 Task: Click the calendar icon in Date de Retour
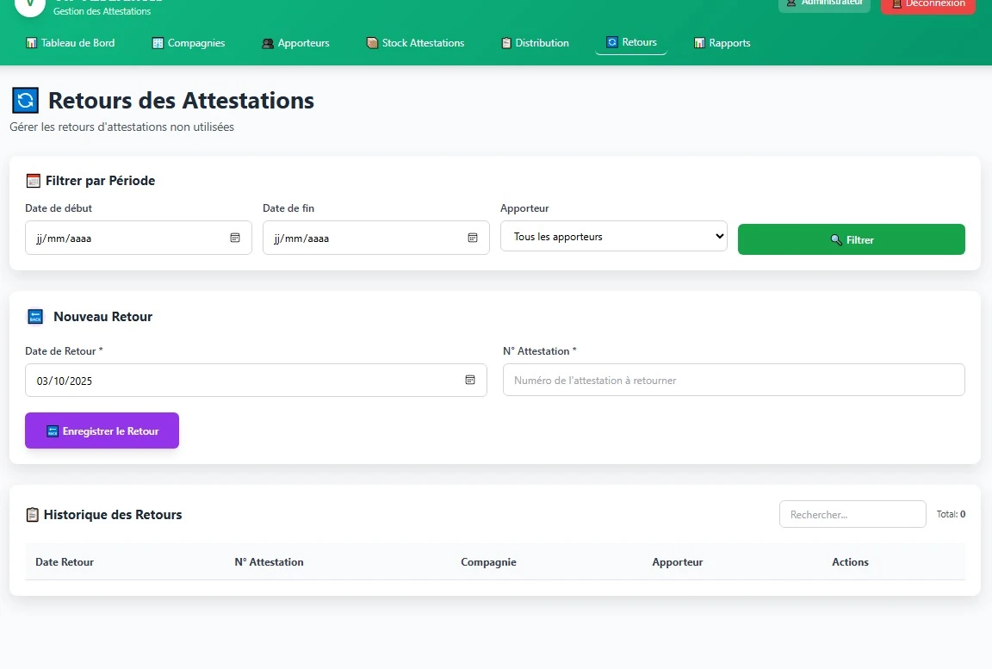click(470, 380)
